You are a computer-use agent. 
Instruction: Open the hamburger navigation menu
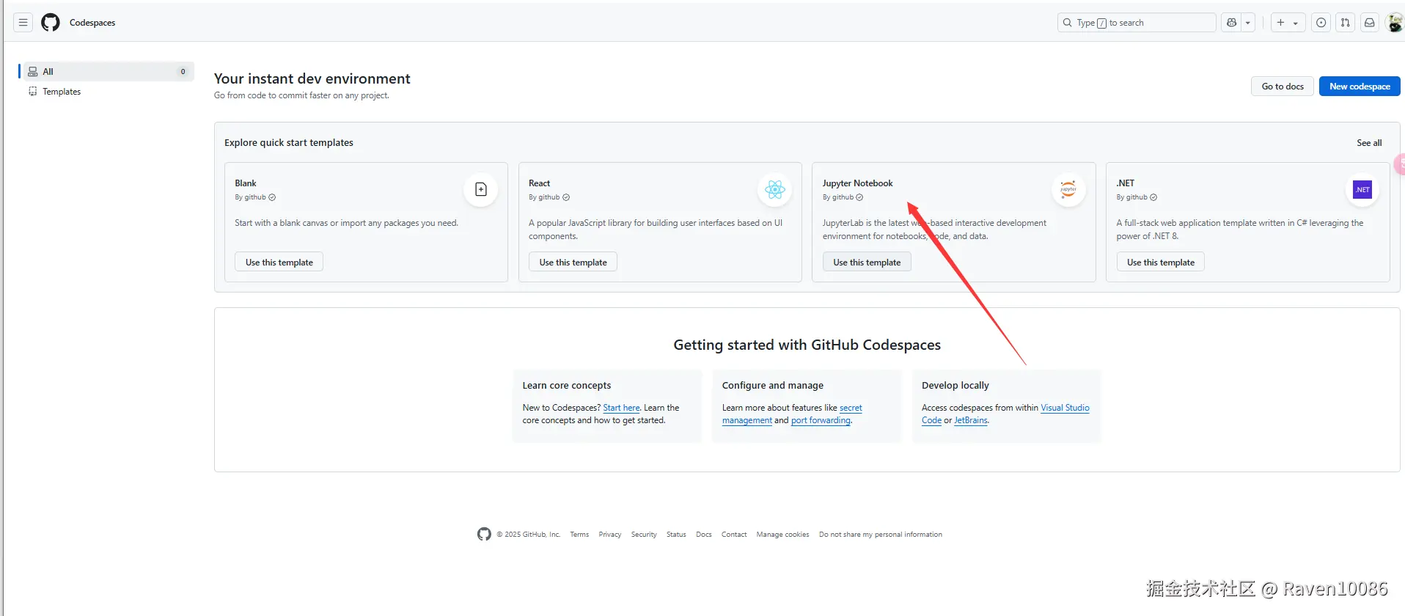[x=23, y=23]
